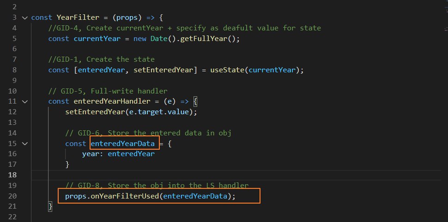The width and height of the screenshot is (448, 222).
Task: Click the 'GID-1, Create the state' comment
Action: tap(102, 59)
